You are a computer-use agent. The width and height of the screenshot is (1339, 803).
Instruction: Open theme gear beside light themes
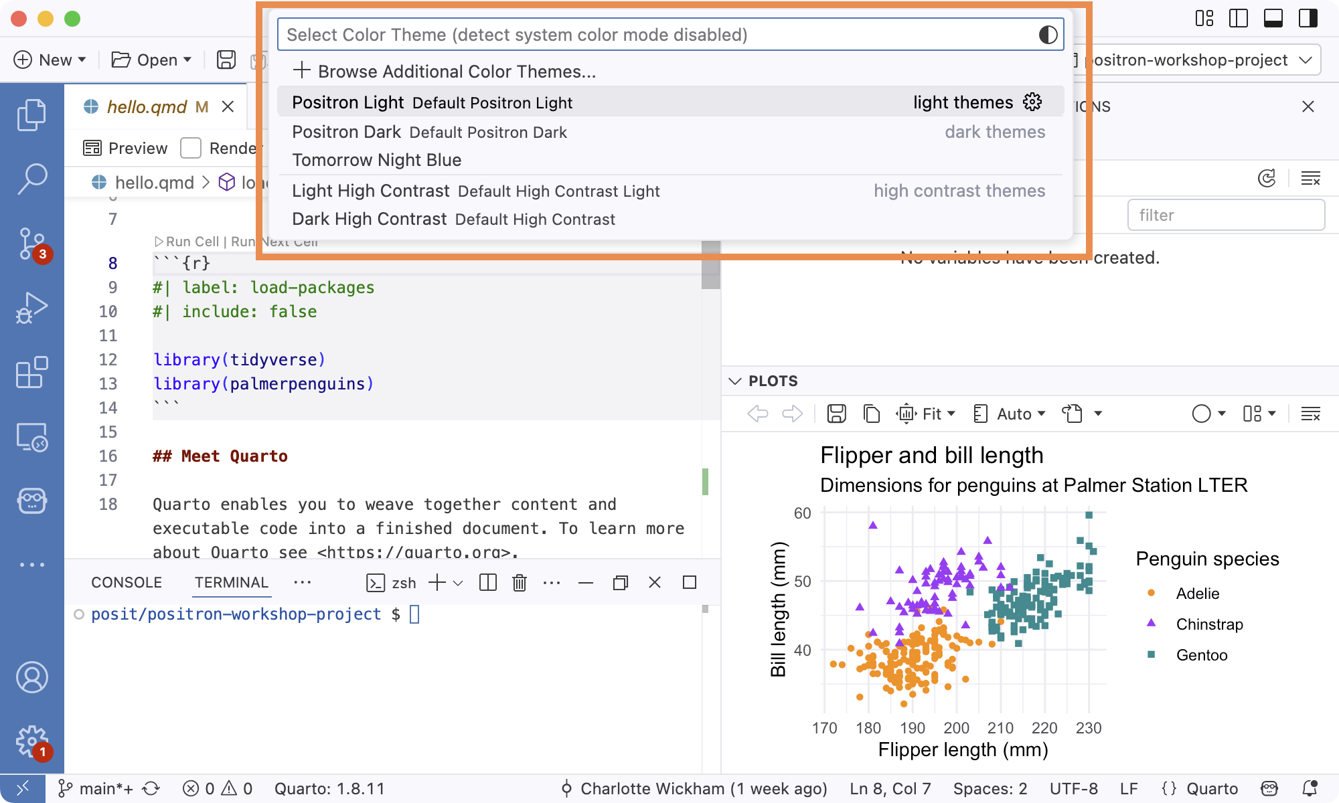coord(1032,102)
